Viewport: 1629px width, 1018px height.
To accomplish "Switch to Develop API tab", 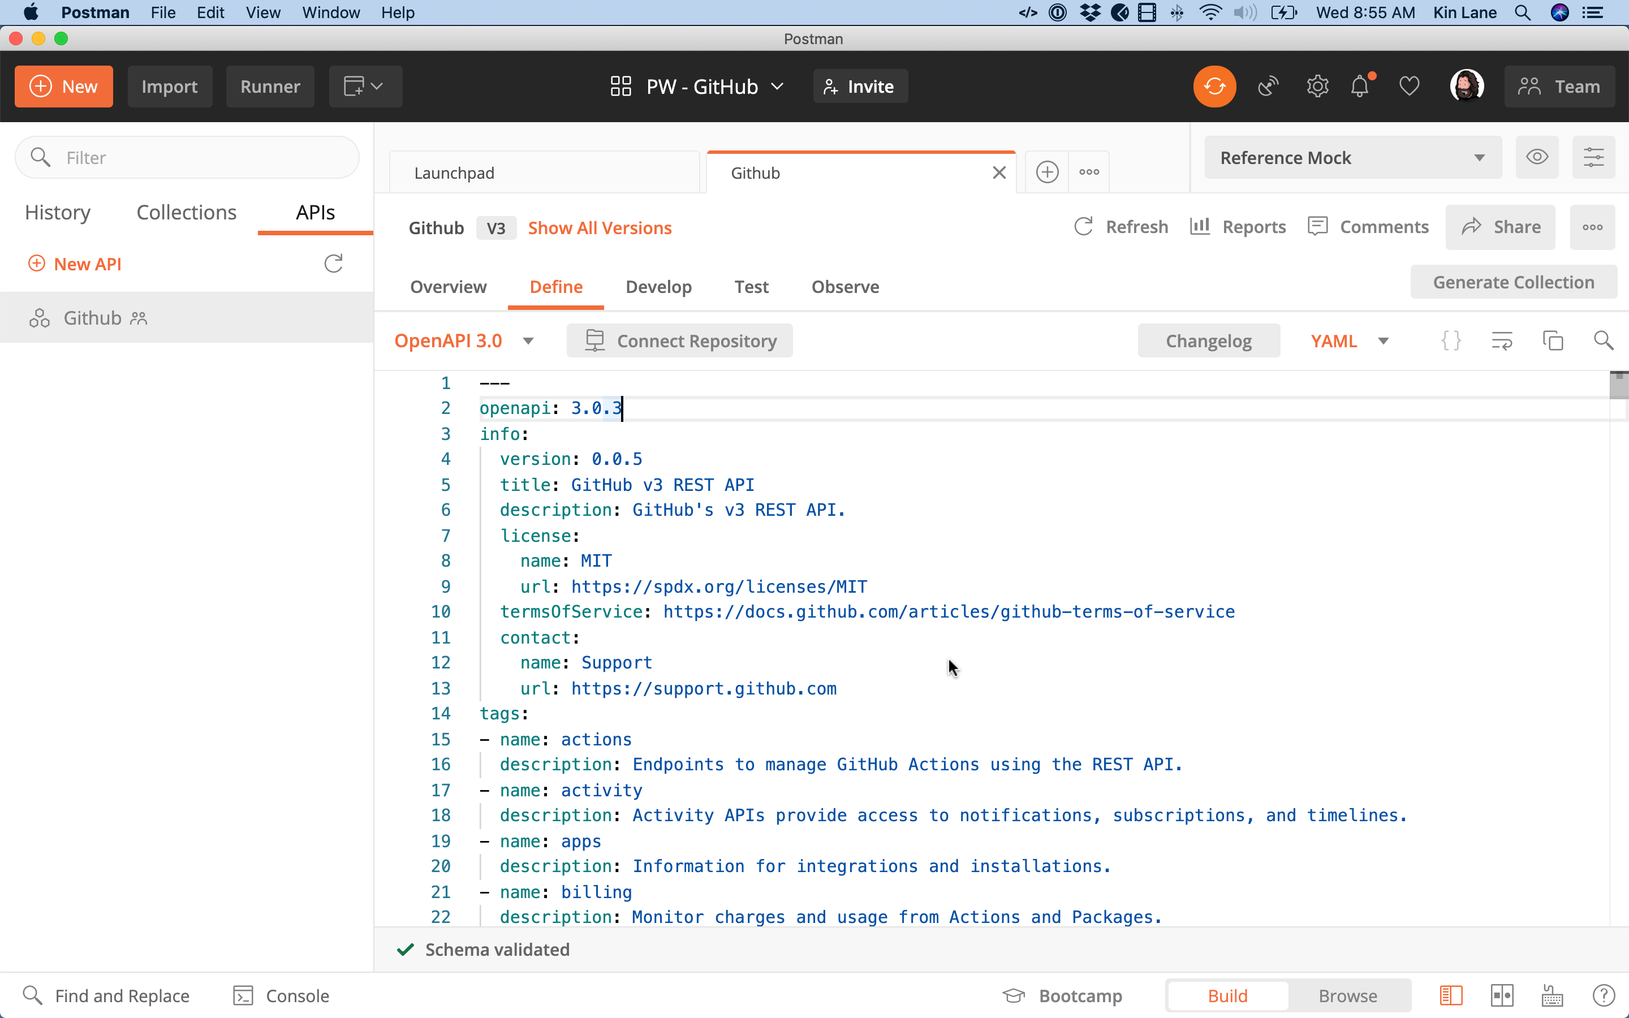I will [658, 287].
